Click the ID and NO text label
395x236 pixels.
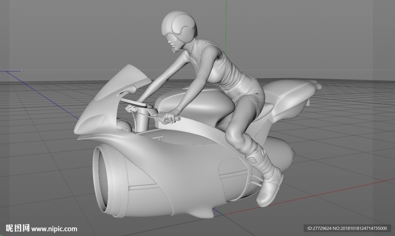click(x=347, y=228)
